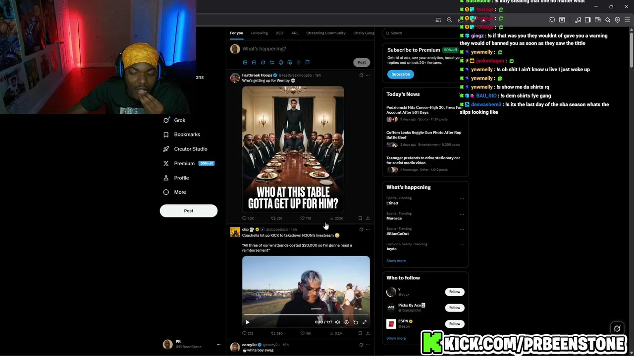Open the Chelly Gang tab
Image resolution: width=634 pixels, height=356 pixels.
click(364, 33)
